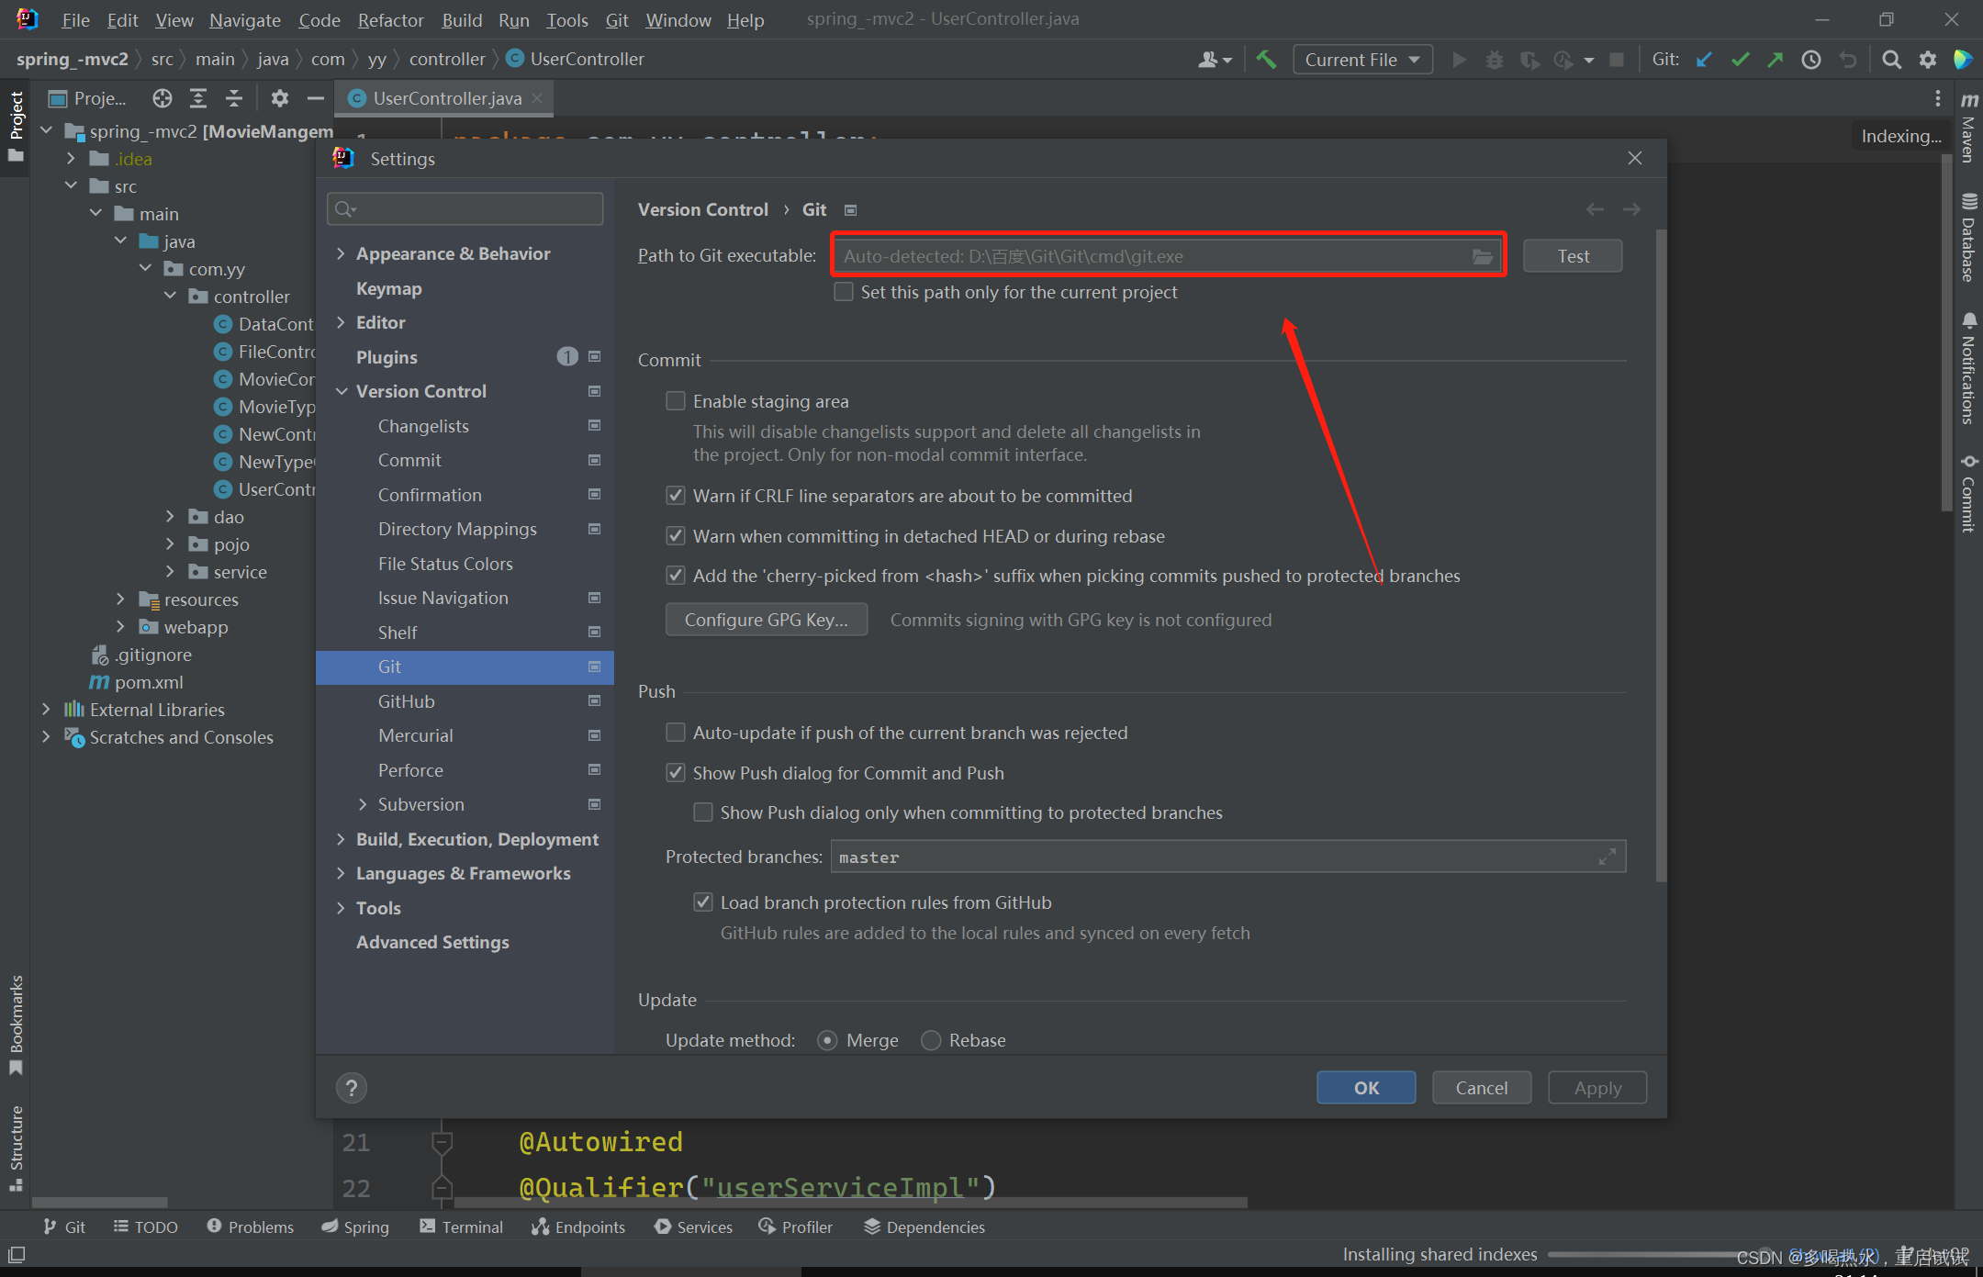Click the Apply button in Settings
This screenshot has height=1277, width=1983.
coord(1597,1088)
